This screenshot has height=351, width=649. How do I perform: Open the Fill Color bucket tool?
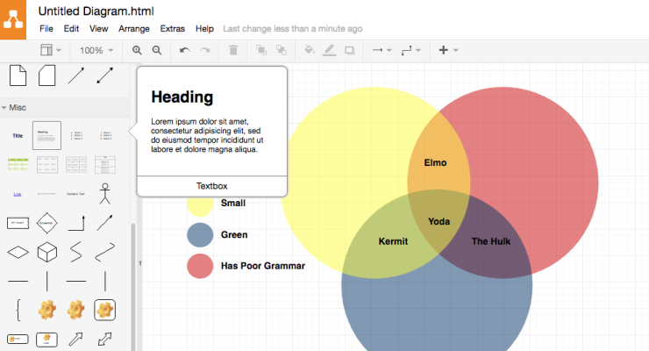pyautogui.click(x=309, y=51)
